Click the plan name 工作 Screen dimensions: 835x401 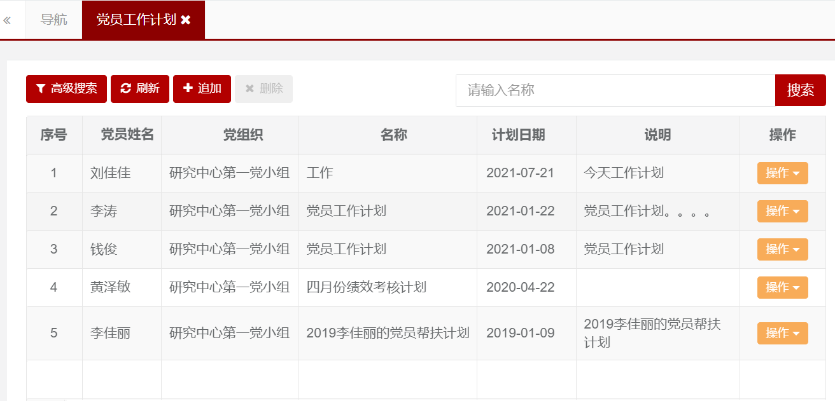[319, 173]
